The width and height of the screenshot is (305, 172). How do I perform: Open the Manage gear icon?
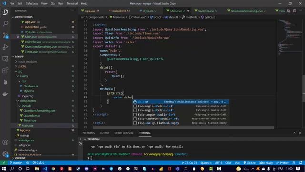(x=5, y=154)
